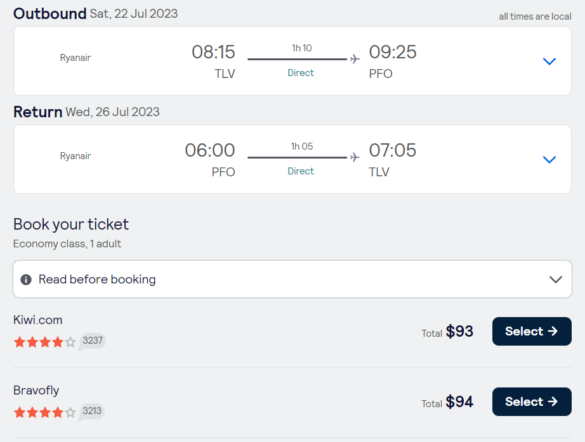Open Kiwi.com 3237 reviews bubble

pyautogui.click(x=93, y=341)
